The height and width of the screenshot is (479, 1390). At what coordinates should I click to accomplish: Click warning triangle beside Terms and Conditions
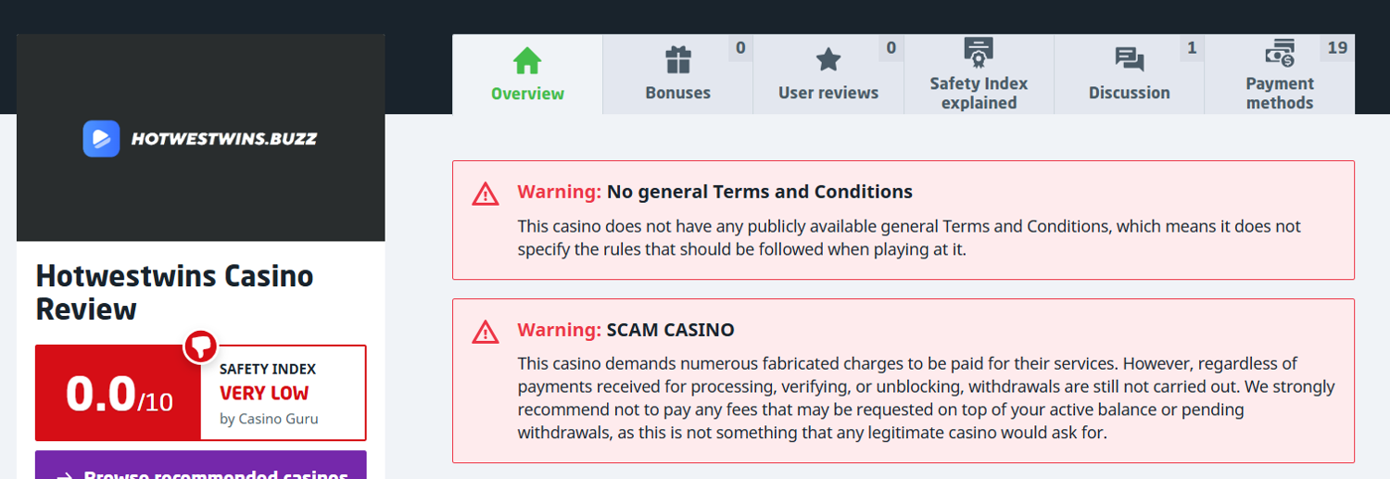tap(486, 194)
